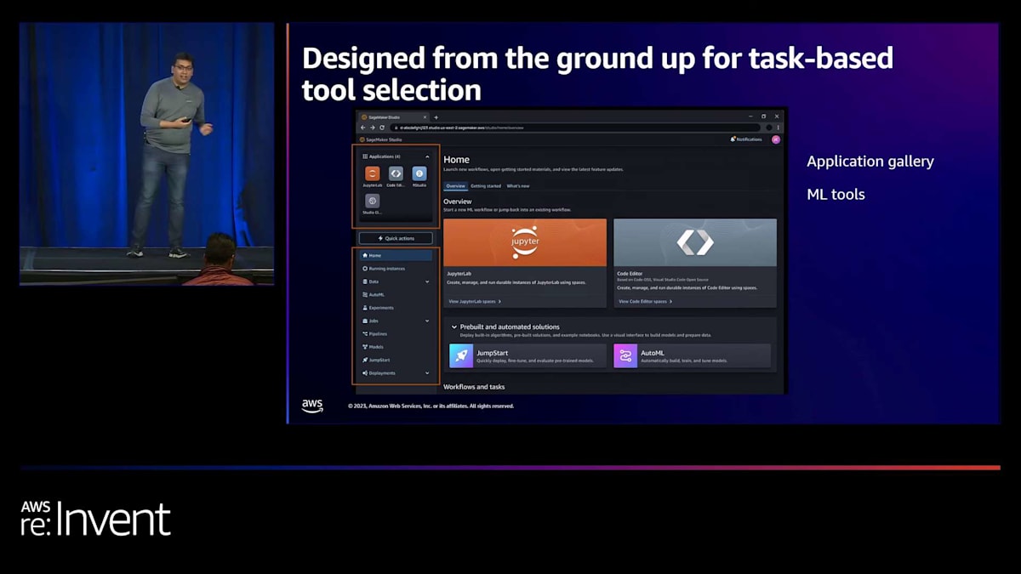Reload the page with the browser refresh icon

(382, 128)
